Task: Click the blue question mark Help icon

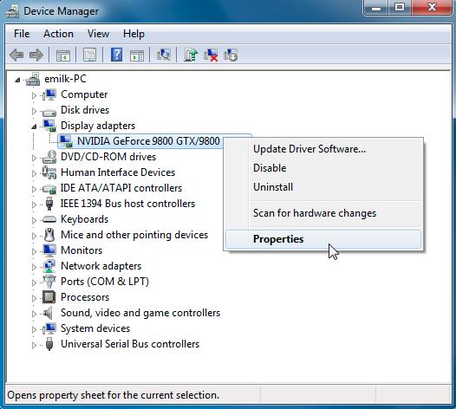Action: [x=117, y=55]
